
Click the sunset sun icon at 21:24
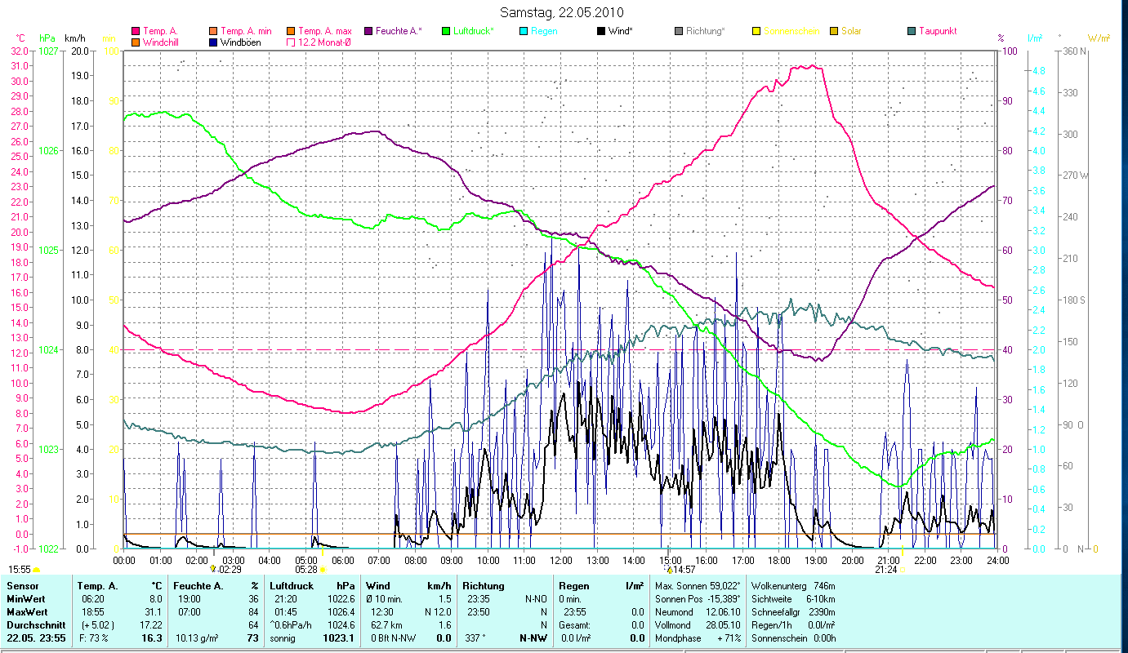point(903,569)
